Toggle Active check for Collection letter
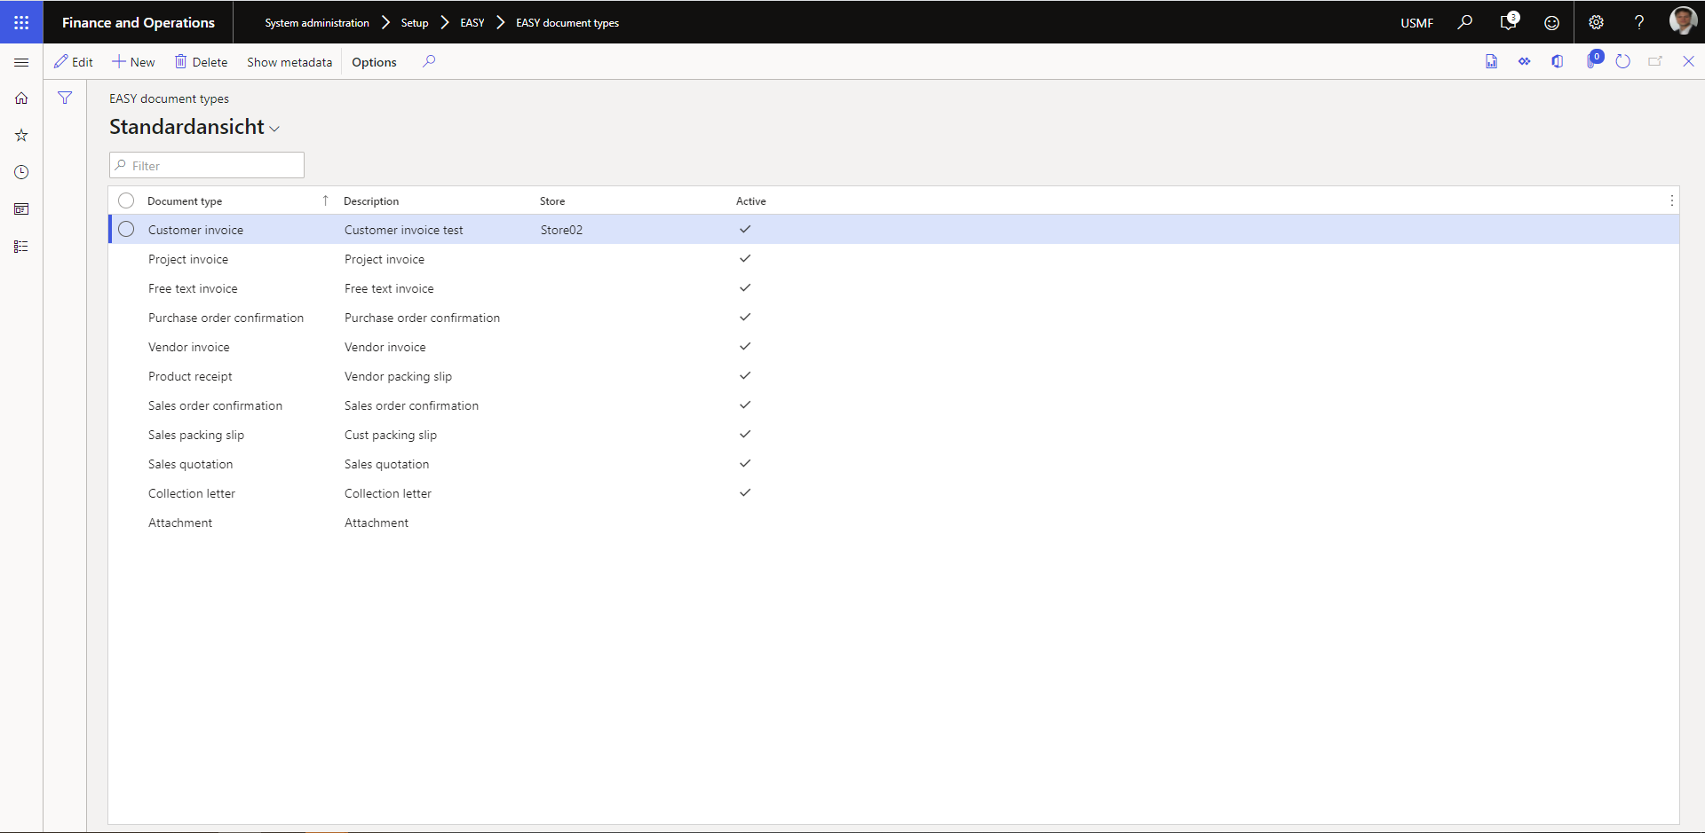Screen dimensions: 1705x833 (x=745, y=492)
